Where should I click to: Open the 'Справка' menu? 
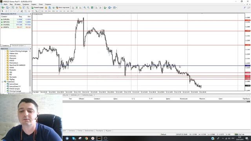click(x=48, y=4)
